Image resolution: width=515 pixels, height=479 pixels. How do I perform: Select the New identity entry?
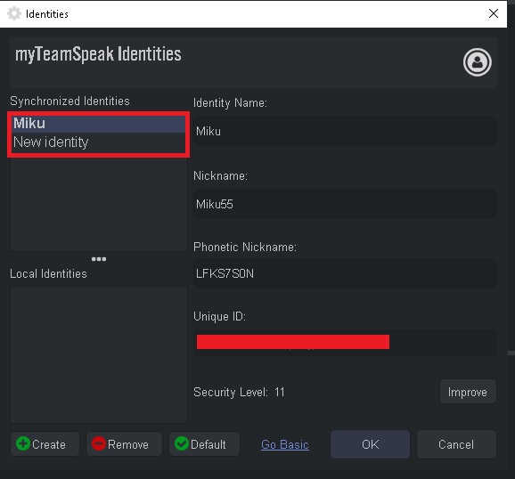coord(99,142)
